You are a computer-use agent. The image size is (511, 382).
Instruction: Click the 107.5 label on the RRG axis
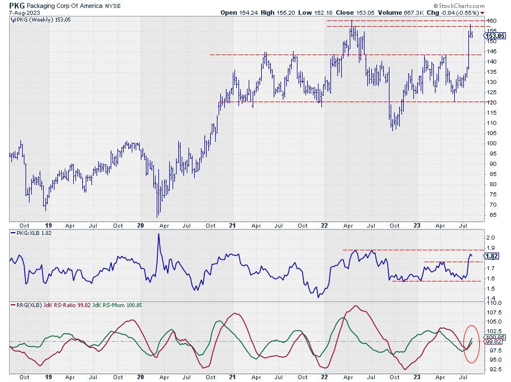tap(494, 313)
